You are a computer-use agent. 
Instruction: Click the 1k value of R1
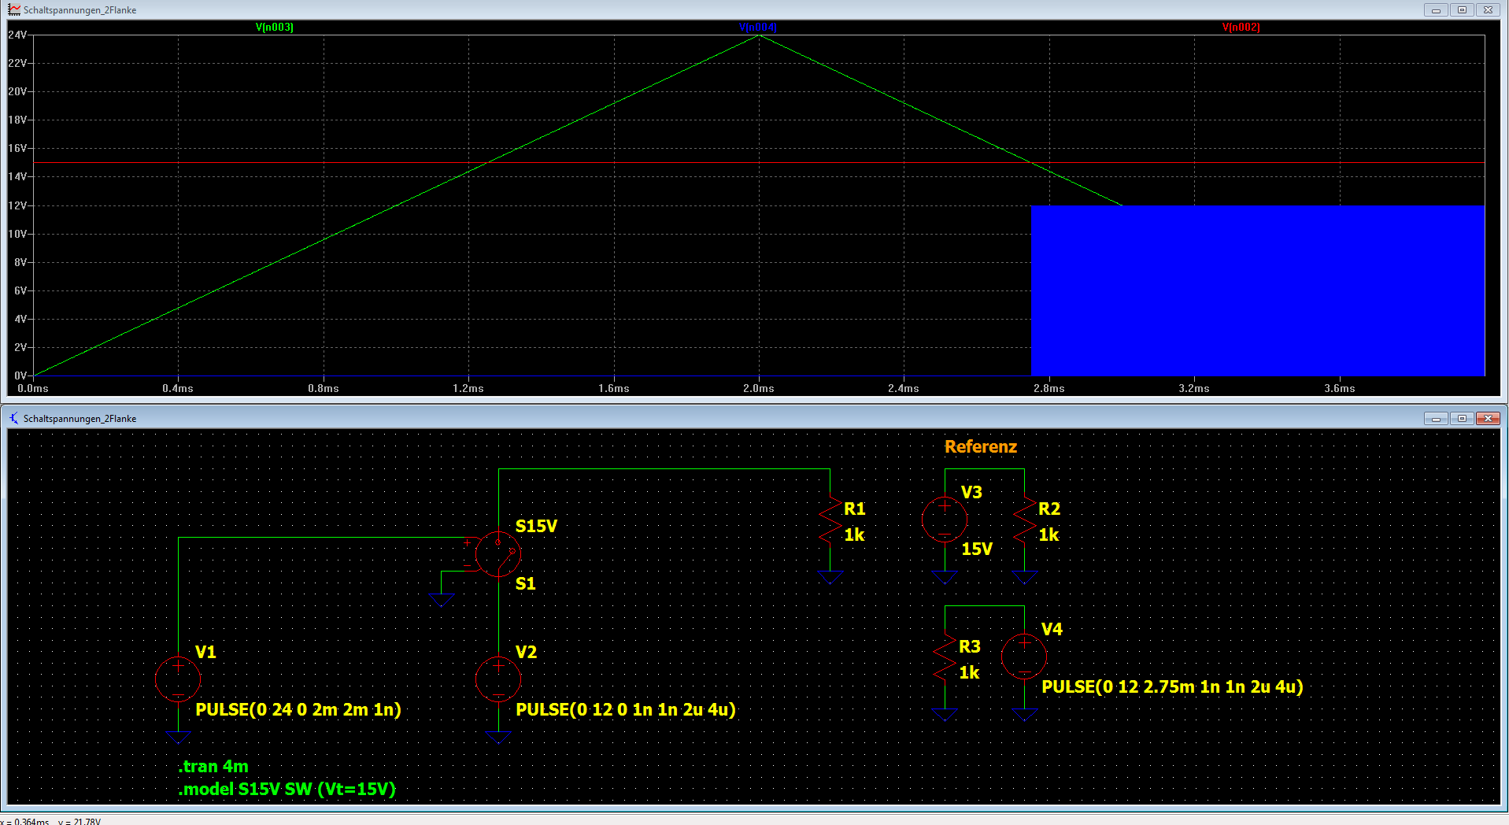pos(854,535)
